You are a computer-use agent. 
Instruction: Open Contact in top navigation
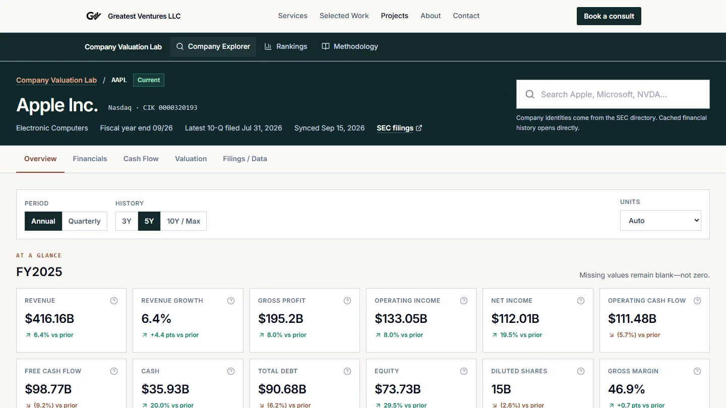tap(466, 16)
